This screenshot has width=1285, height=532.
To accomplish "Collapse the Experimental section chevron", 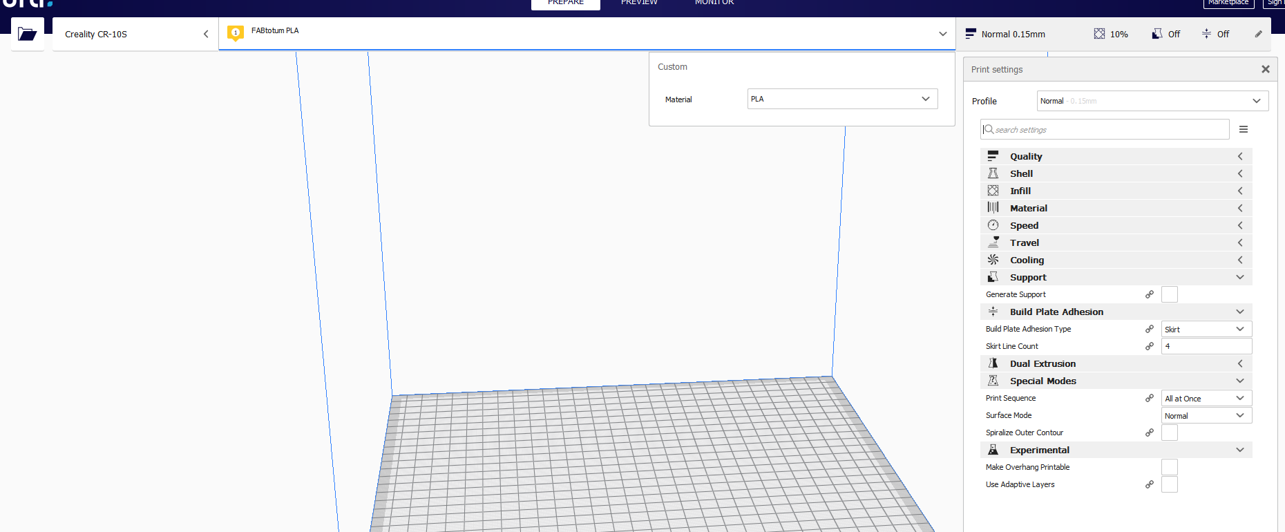I will point(1240,450).
